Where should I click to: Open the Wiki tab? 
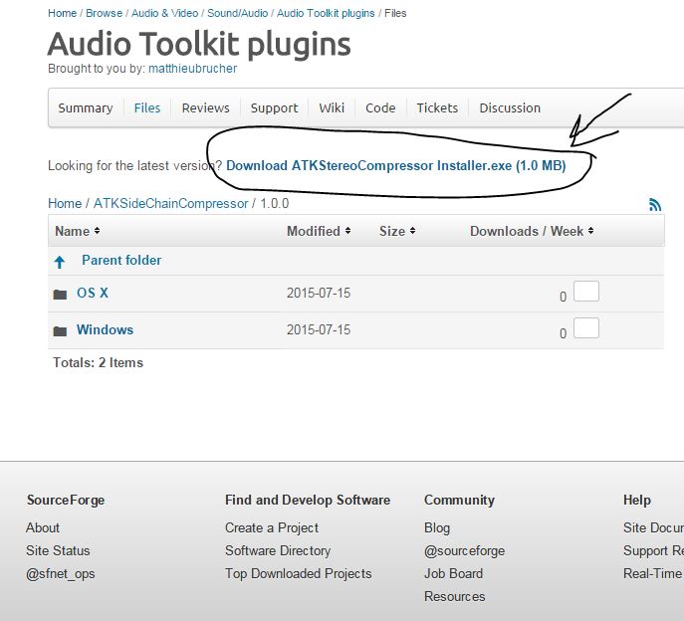click(x=332, y=107)
